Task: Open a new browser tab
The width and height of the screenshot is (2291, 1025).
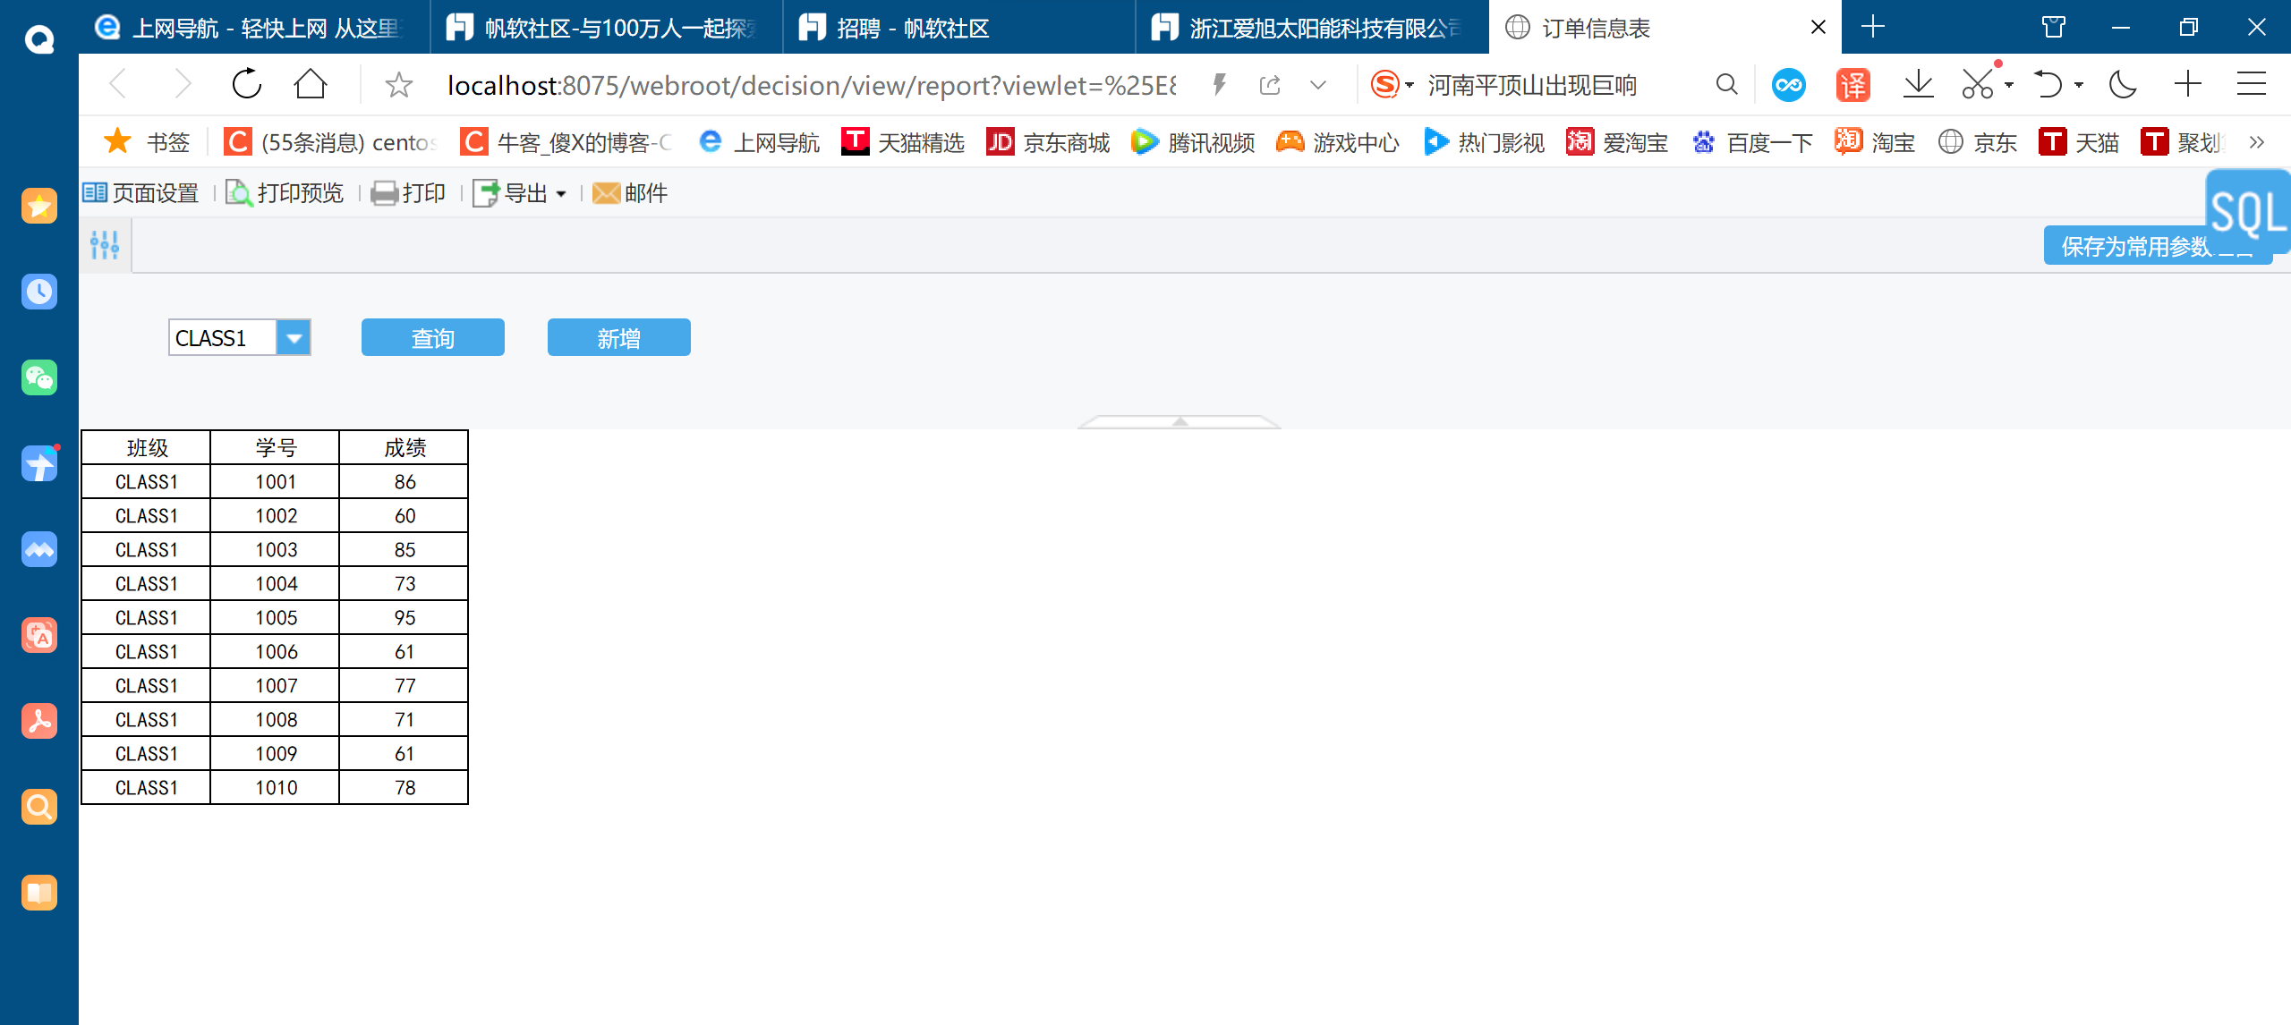Action: point(1872,27)
